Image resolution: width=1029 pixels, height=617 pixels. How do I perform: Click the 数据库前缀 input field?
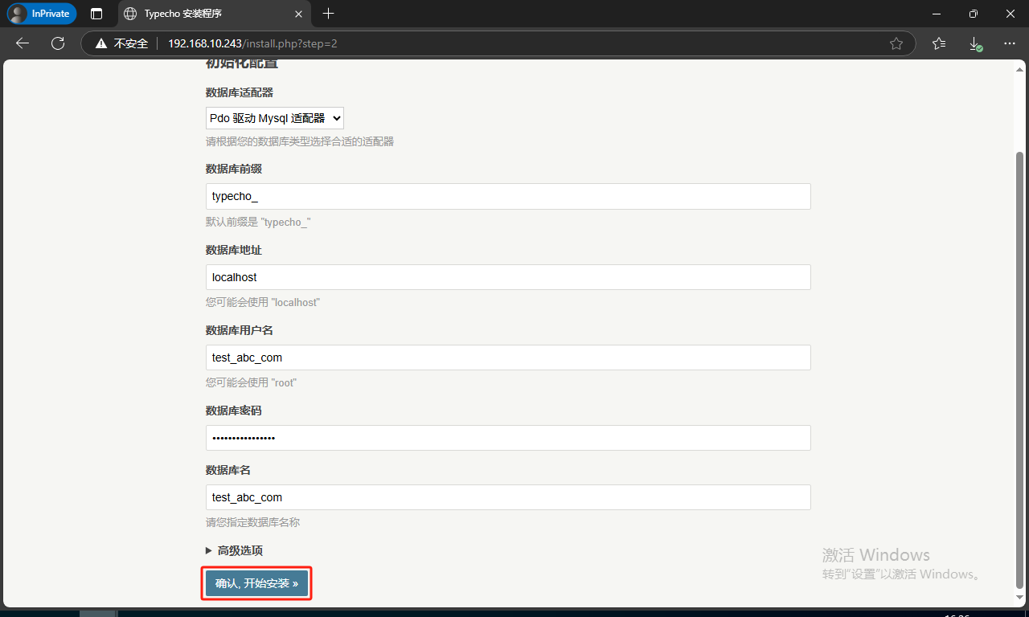click(508, 196)
